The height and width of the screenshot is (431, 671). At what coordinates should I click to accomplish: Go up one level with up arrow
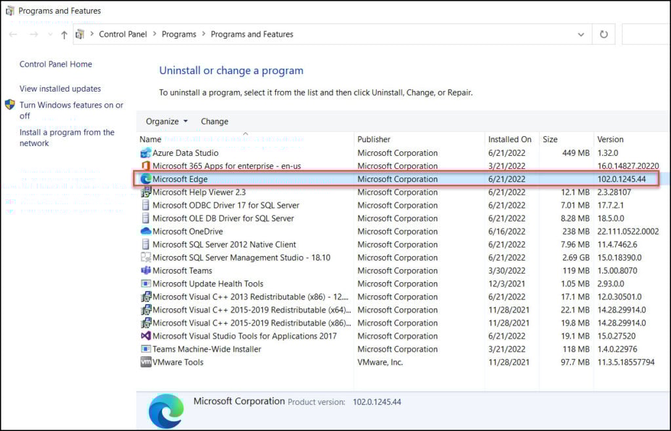(x=64, y=35)
